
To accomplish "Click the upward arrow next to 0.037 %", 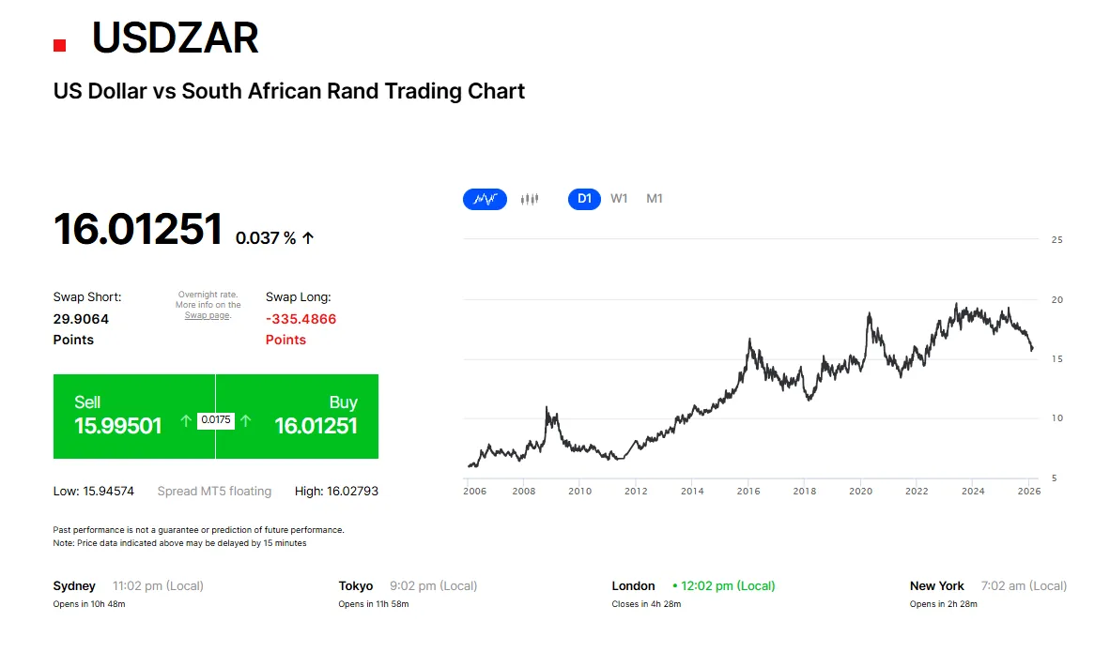I will (308, 237).
